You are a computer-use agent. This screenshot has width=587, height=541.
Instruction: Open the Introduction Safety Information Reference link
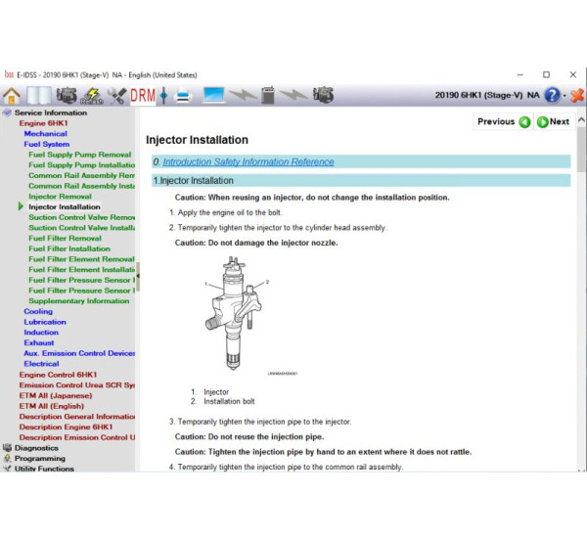248,162
